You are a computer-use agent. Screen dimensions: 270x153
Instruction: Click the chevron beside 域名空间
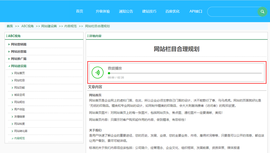click(x=12, y=95)
